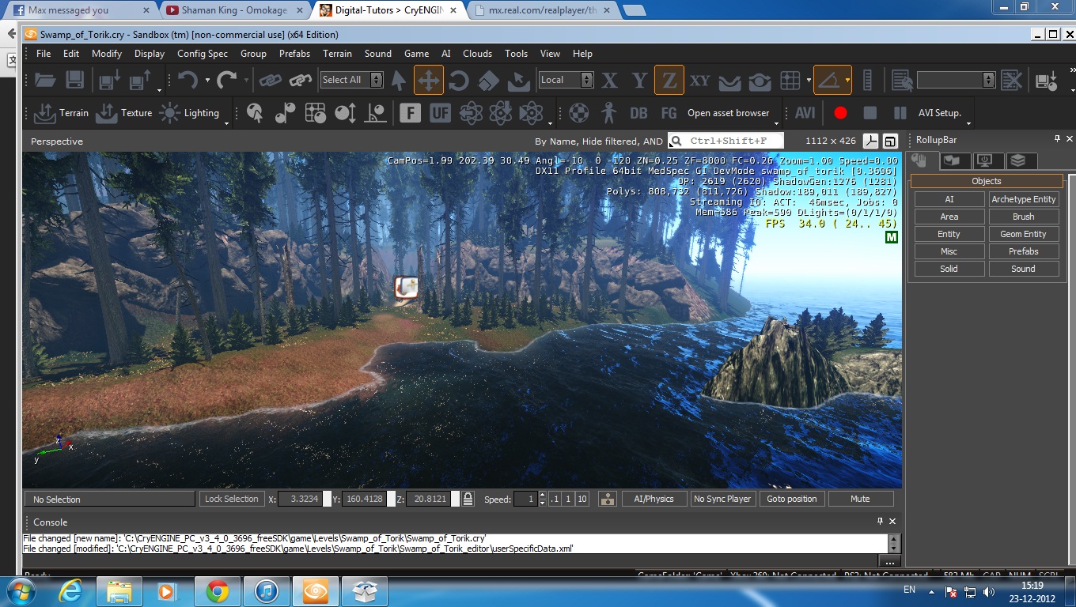Save the level with the floppy icon
This screenshot has width=1076, height=607.
(x=74, y=80)
